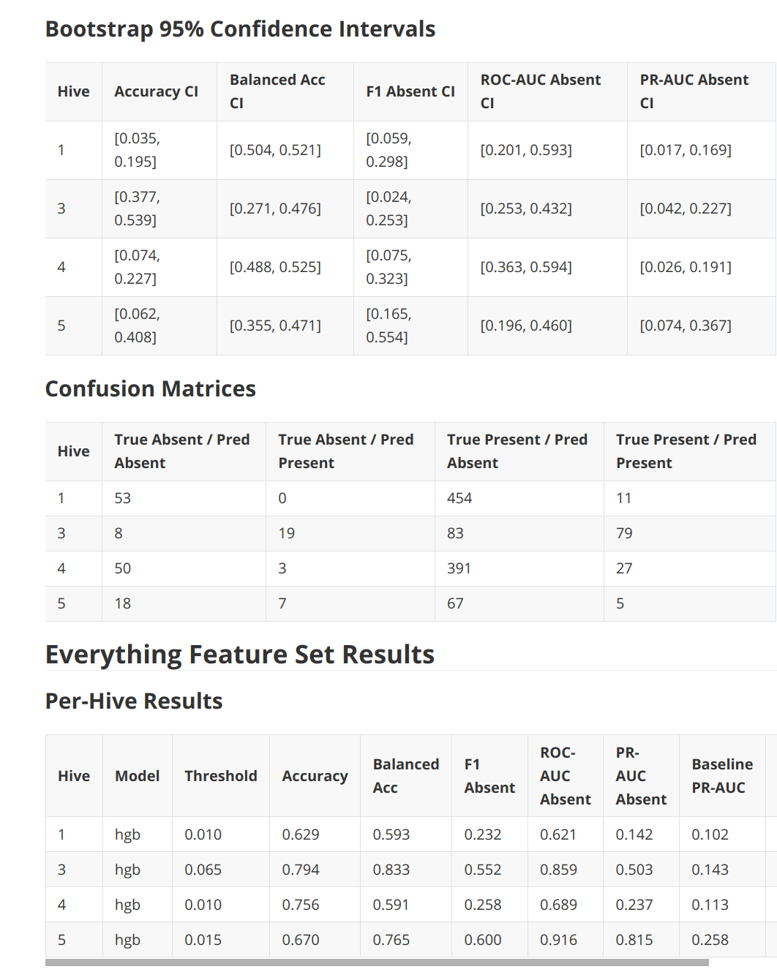Click the Everything Feature Set Results heading
Viewport: 777px width, 972px height.
(x=240, y=654)
